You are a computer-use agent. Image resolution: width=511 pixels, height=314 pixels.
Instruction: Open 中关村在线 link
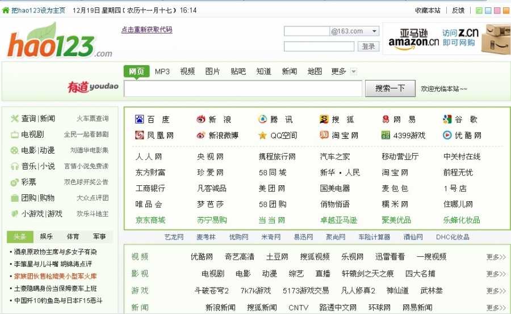point(462,157)
